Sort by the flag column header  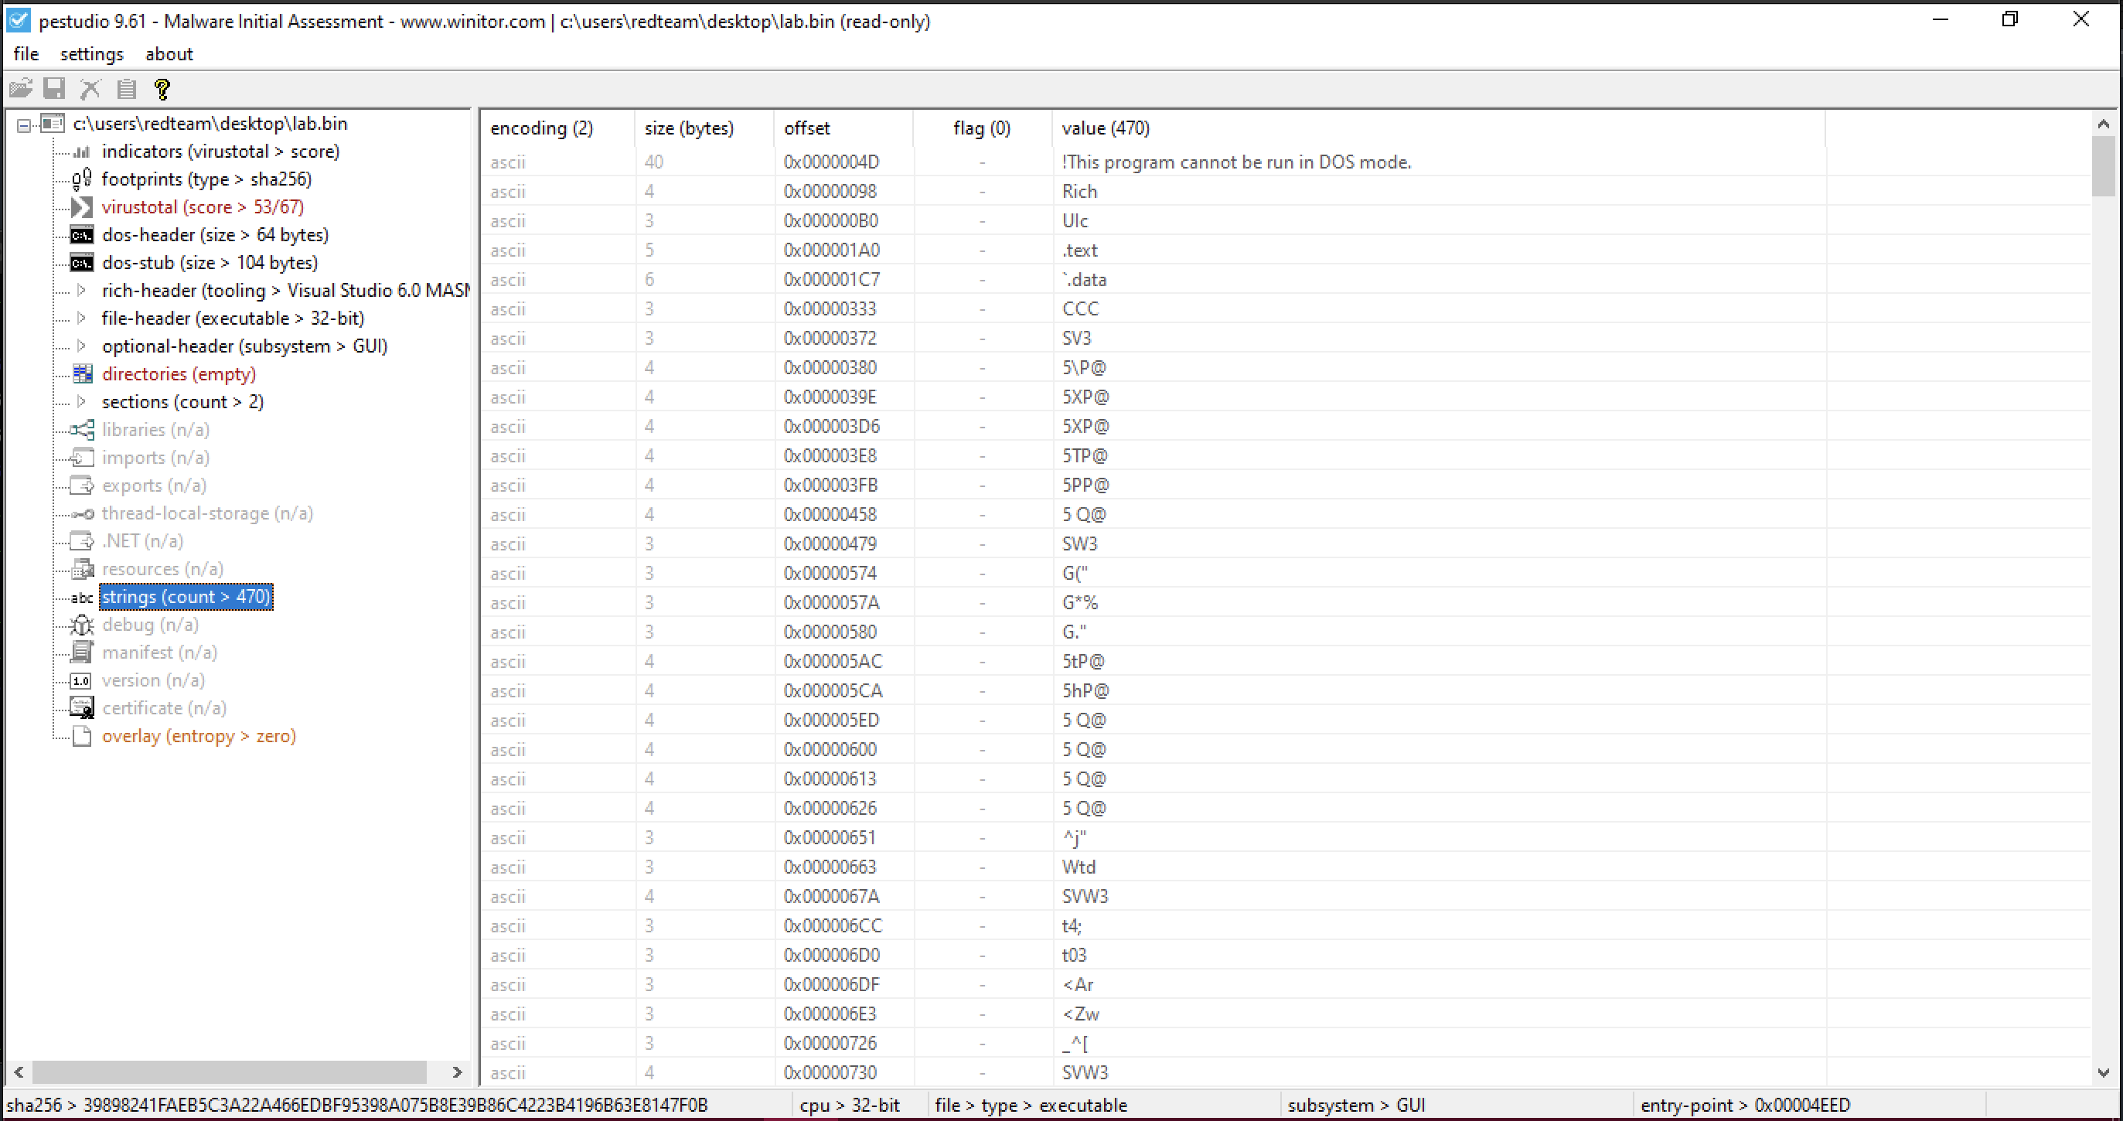coord(983,128)
